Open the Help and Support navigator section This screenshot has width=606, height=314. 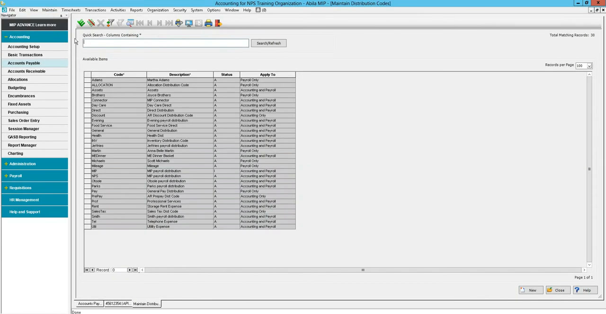[34, 212]
